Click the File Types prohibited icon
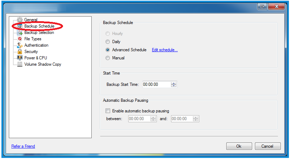 click(20, 39)
